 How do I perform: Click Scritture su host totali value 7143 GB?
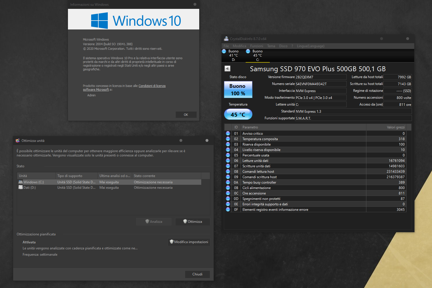coord(398,84)
